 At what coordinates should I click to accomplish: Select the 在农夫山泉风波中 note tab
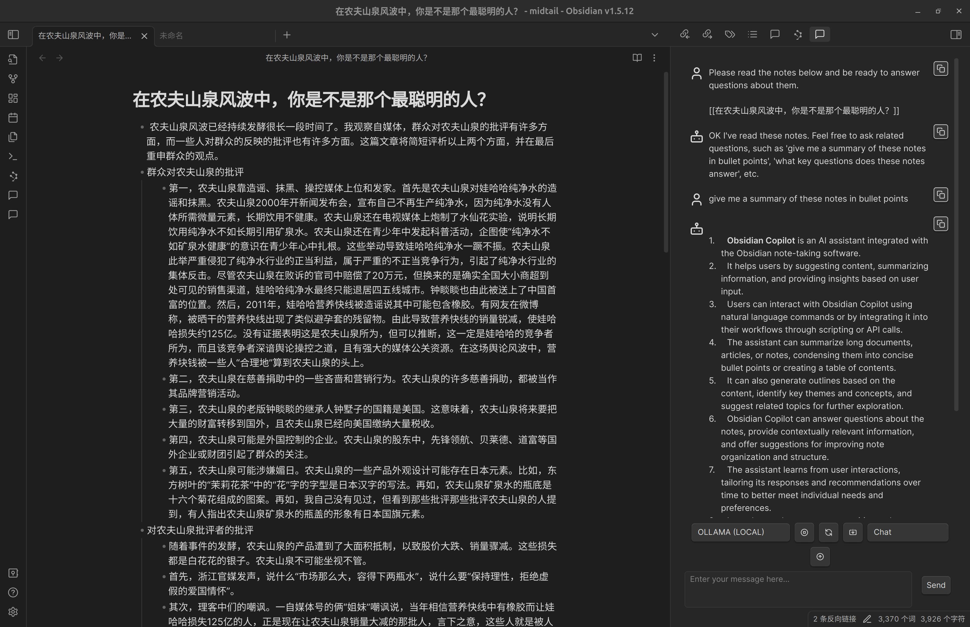[85, 36]
